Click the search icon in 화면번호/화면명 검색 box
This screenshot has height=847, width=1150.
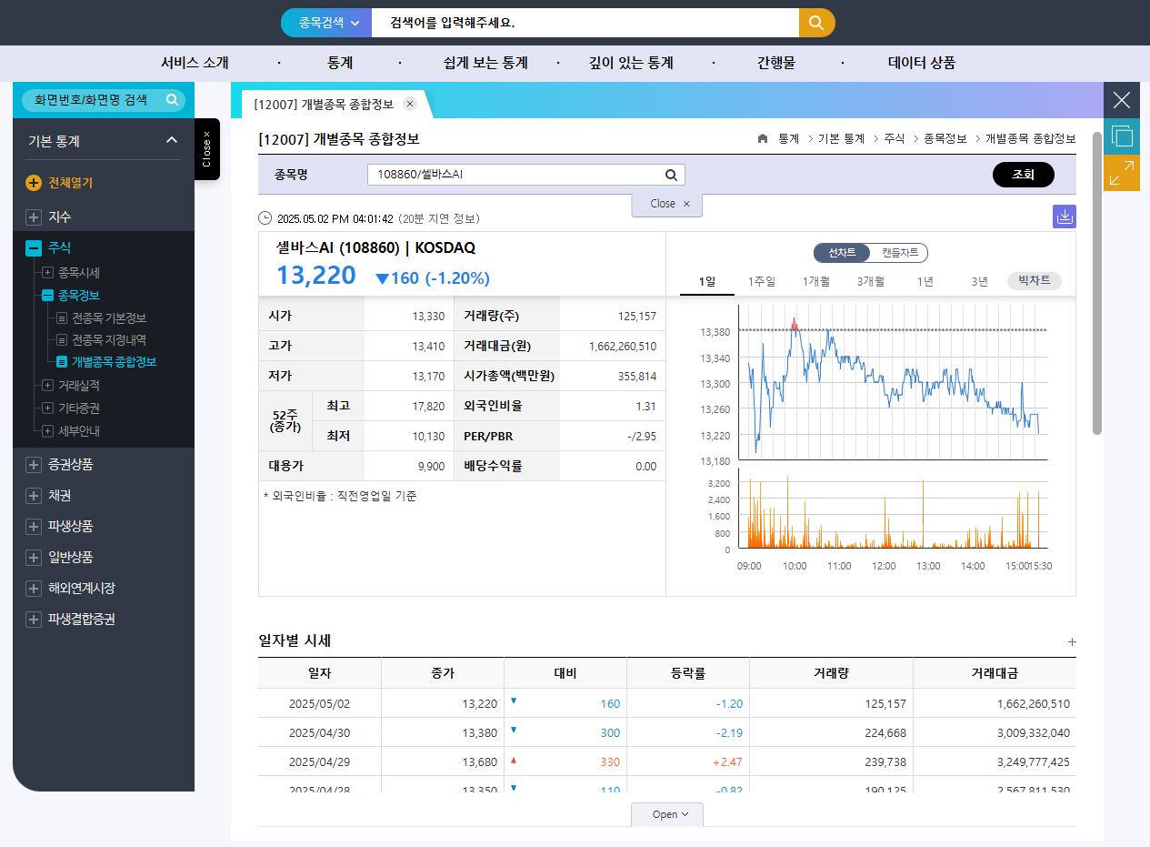172,100
